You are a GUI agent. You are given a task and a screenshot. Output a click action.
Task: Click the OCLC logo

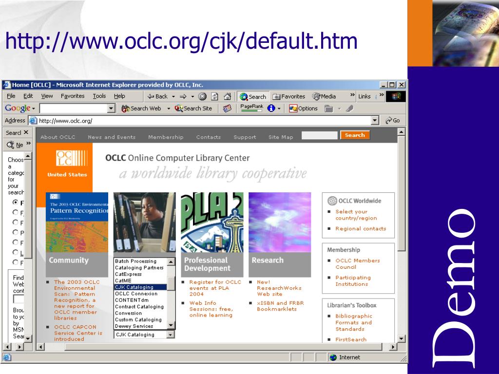[71, 158]
